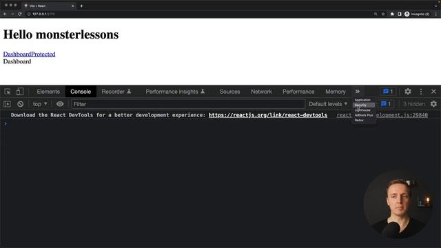Toggle the browser side panel icon

pos(400,14)
